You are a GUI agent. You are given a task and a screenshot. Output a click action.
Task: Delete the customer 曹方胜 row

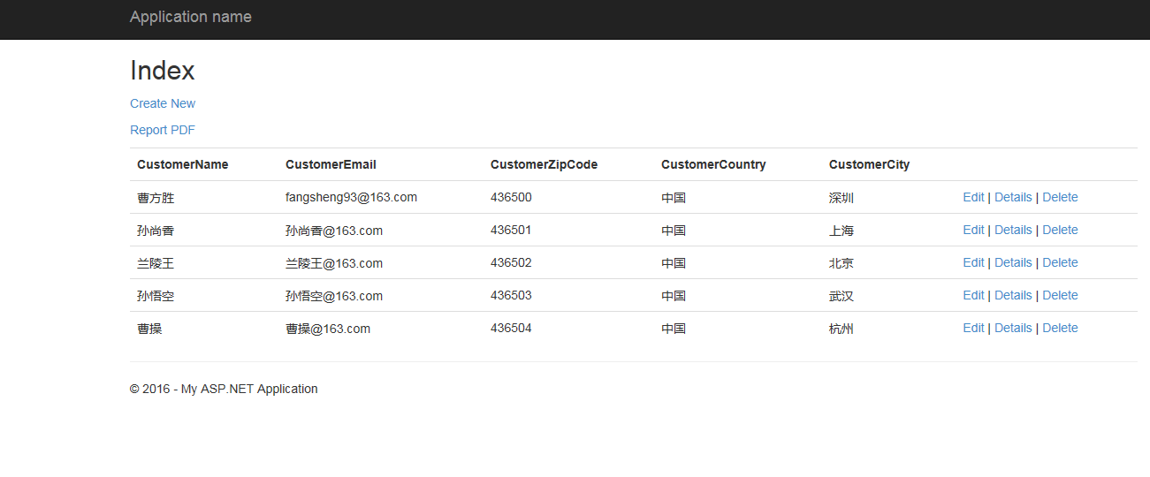1060,197
